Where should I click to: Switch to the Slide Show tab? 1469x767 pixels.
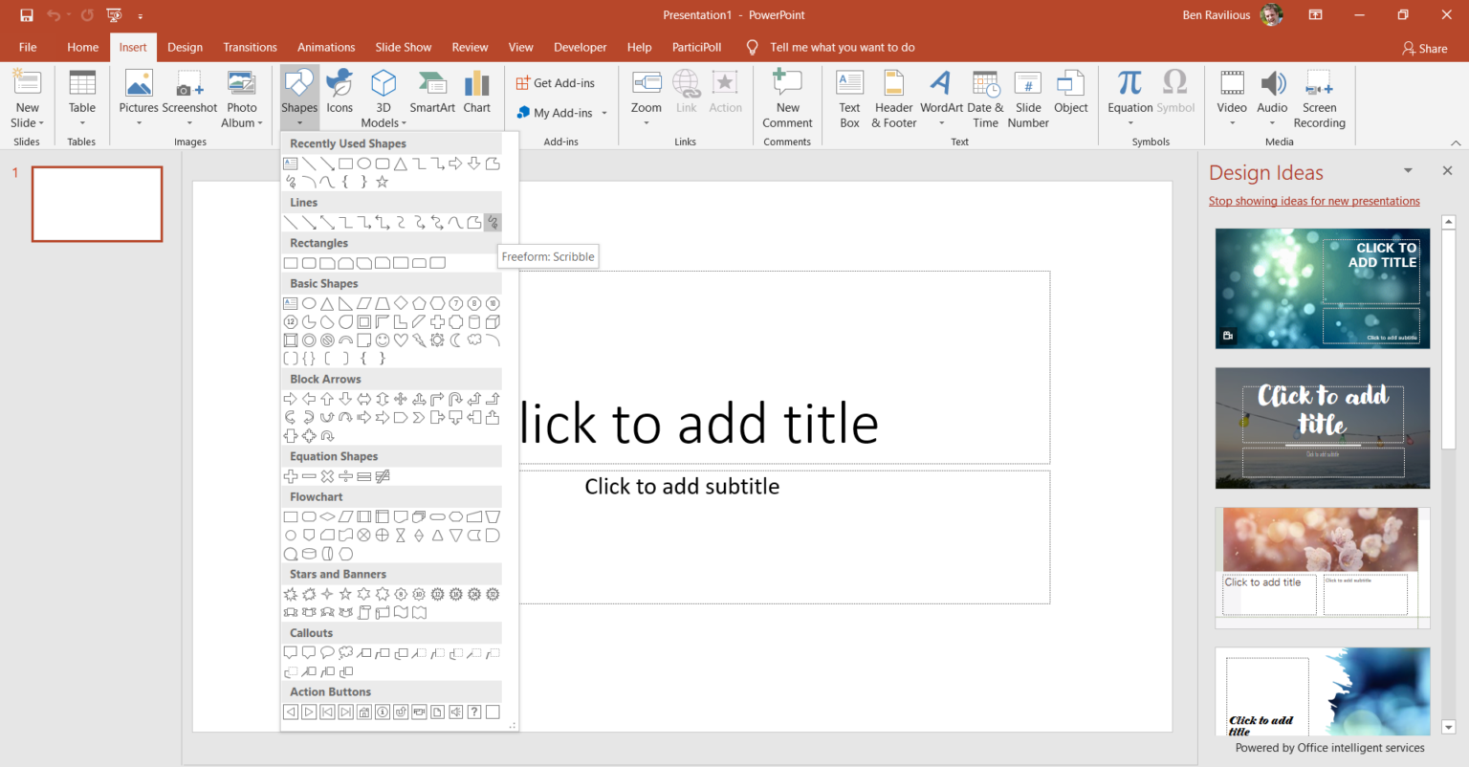coord(403,46)
